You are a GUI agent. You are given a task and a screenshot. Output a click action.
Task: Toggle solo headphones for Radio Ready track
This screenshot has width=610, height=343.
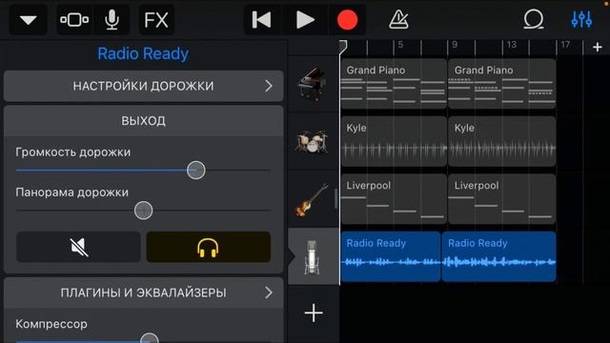tap(208, 247)
